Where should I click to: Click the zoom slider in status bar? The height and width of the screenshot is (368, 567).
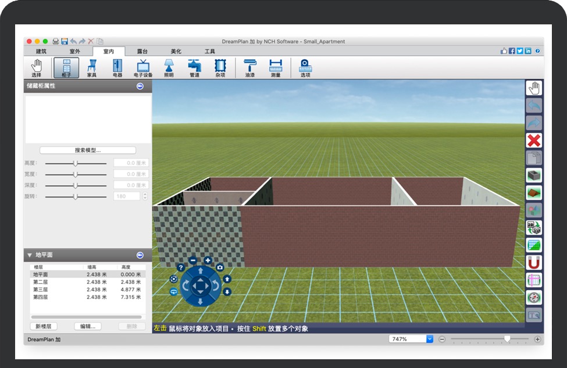click(x=507, y=339)
